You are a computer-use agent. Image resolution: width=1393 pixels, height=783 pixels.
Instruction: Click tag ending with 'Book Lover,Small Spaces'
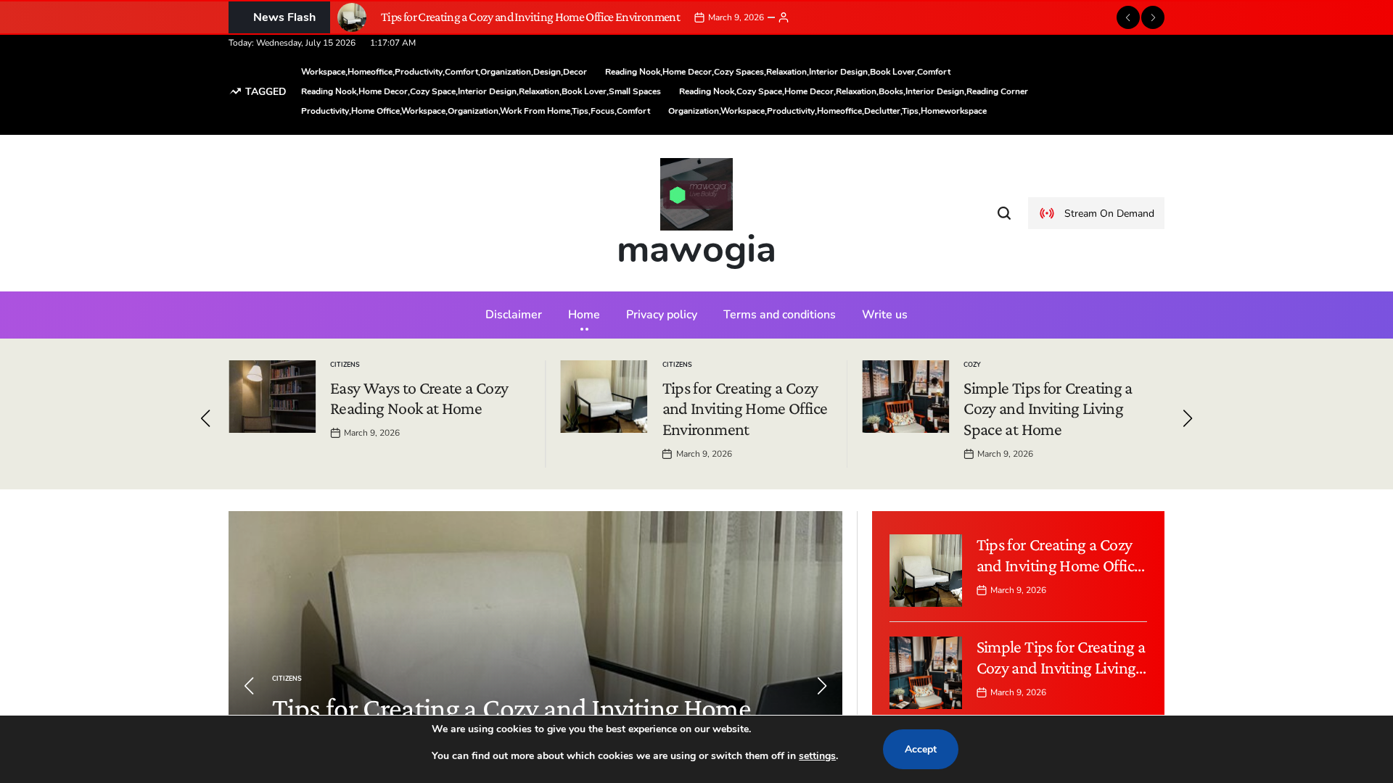(481, 91)
